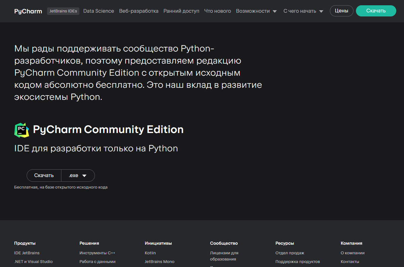Screen dimensions: 404x267
Task: Open the Веб-разработка section
Action: 139,11
